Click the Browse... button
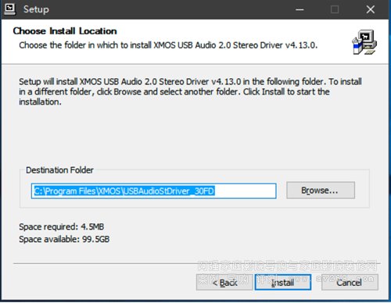The height and width of the screenshot is (303, 391). point(321,191)
